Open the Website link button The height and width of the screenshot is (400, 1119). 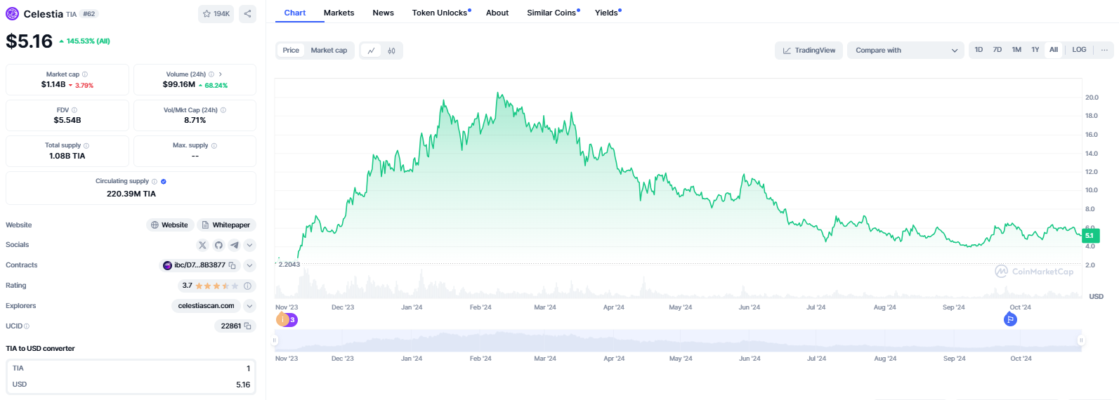pyautogui.click(x=169, y=225)
